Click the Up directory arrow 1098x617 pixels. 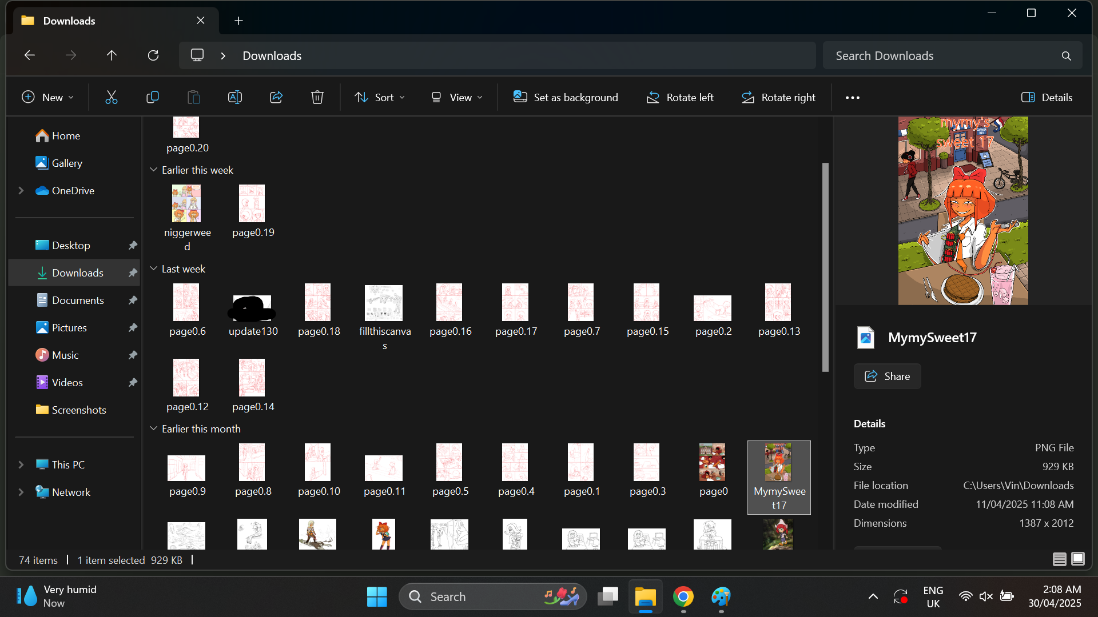[112, 55]
